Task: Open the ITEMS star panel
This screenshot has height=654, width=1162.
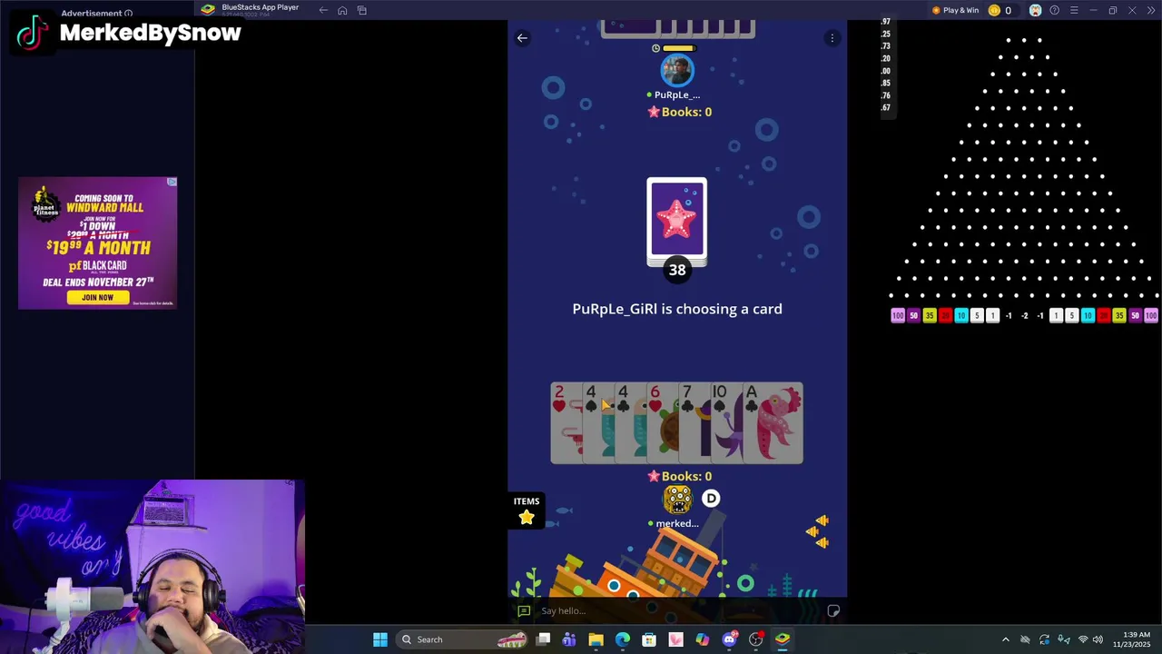Action: [x=527, y=510]
